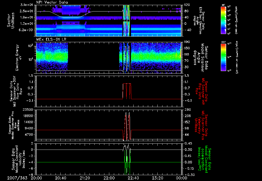The height and width of the screenshot is (181, 262).
Task: Click the "14100" scanner position tick value
Action: (28, 122)
